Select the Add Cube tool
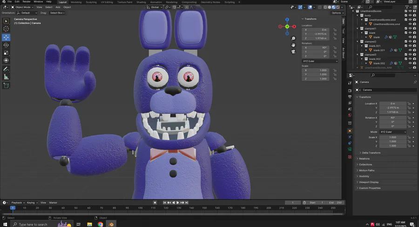The image size is (419, 227). (x=6, y=85)
